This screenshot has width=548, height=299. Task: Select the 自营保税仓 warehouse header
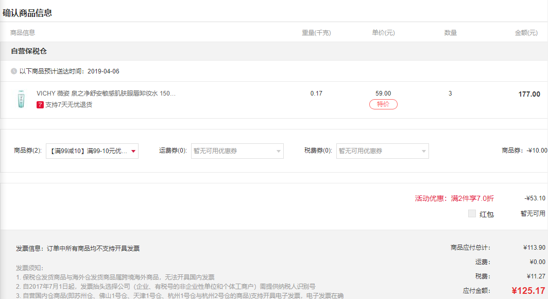(x=29, y=51)
